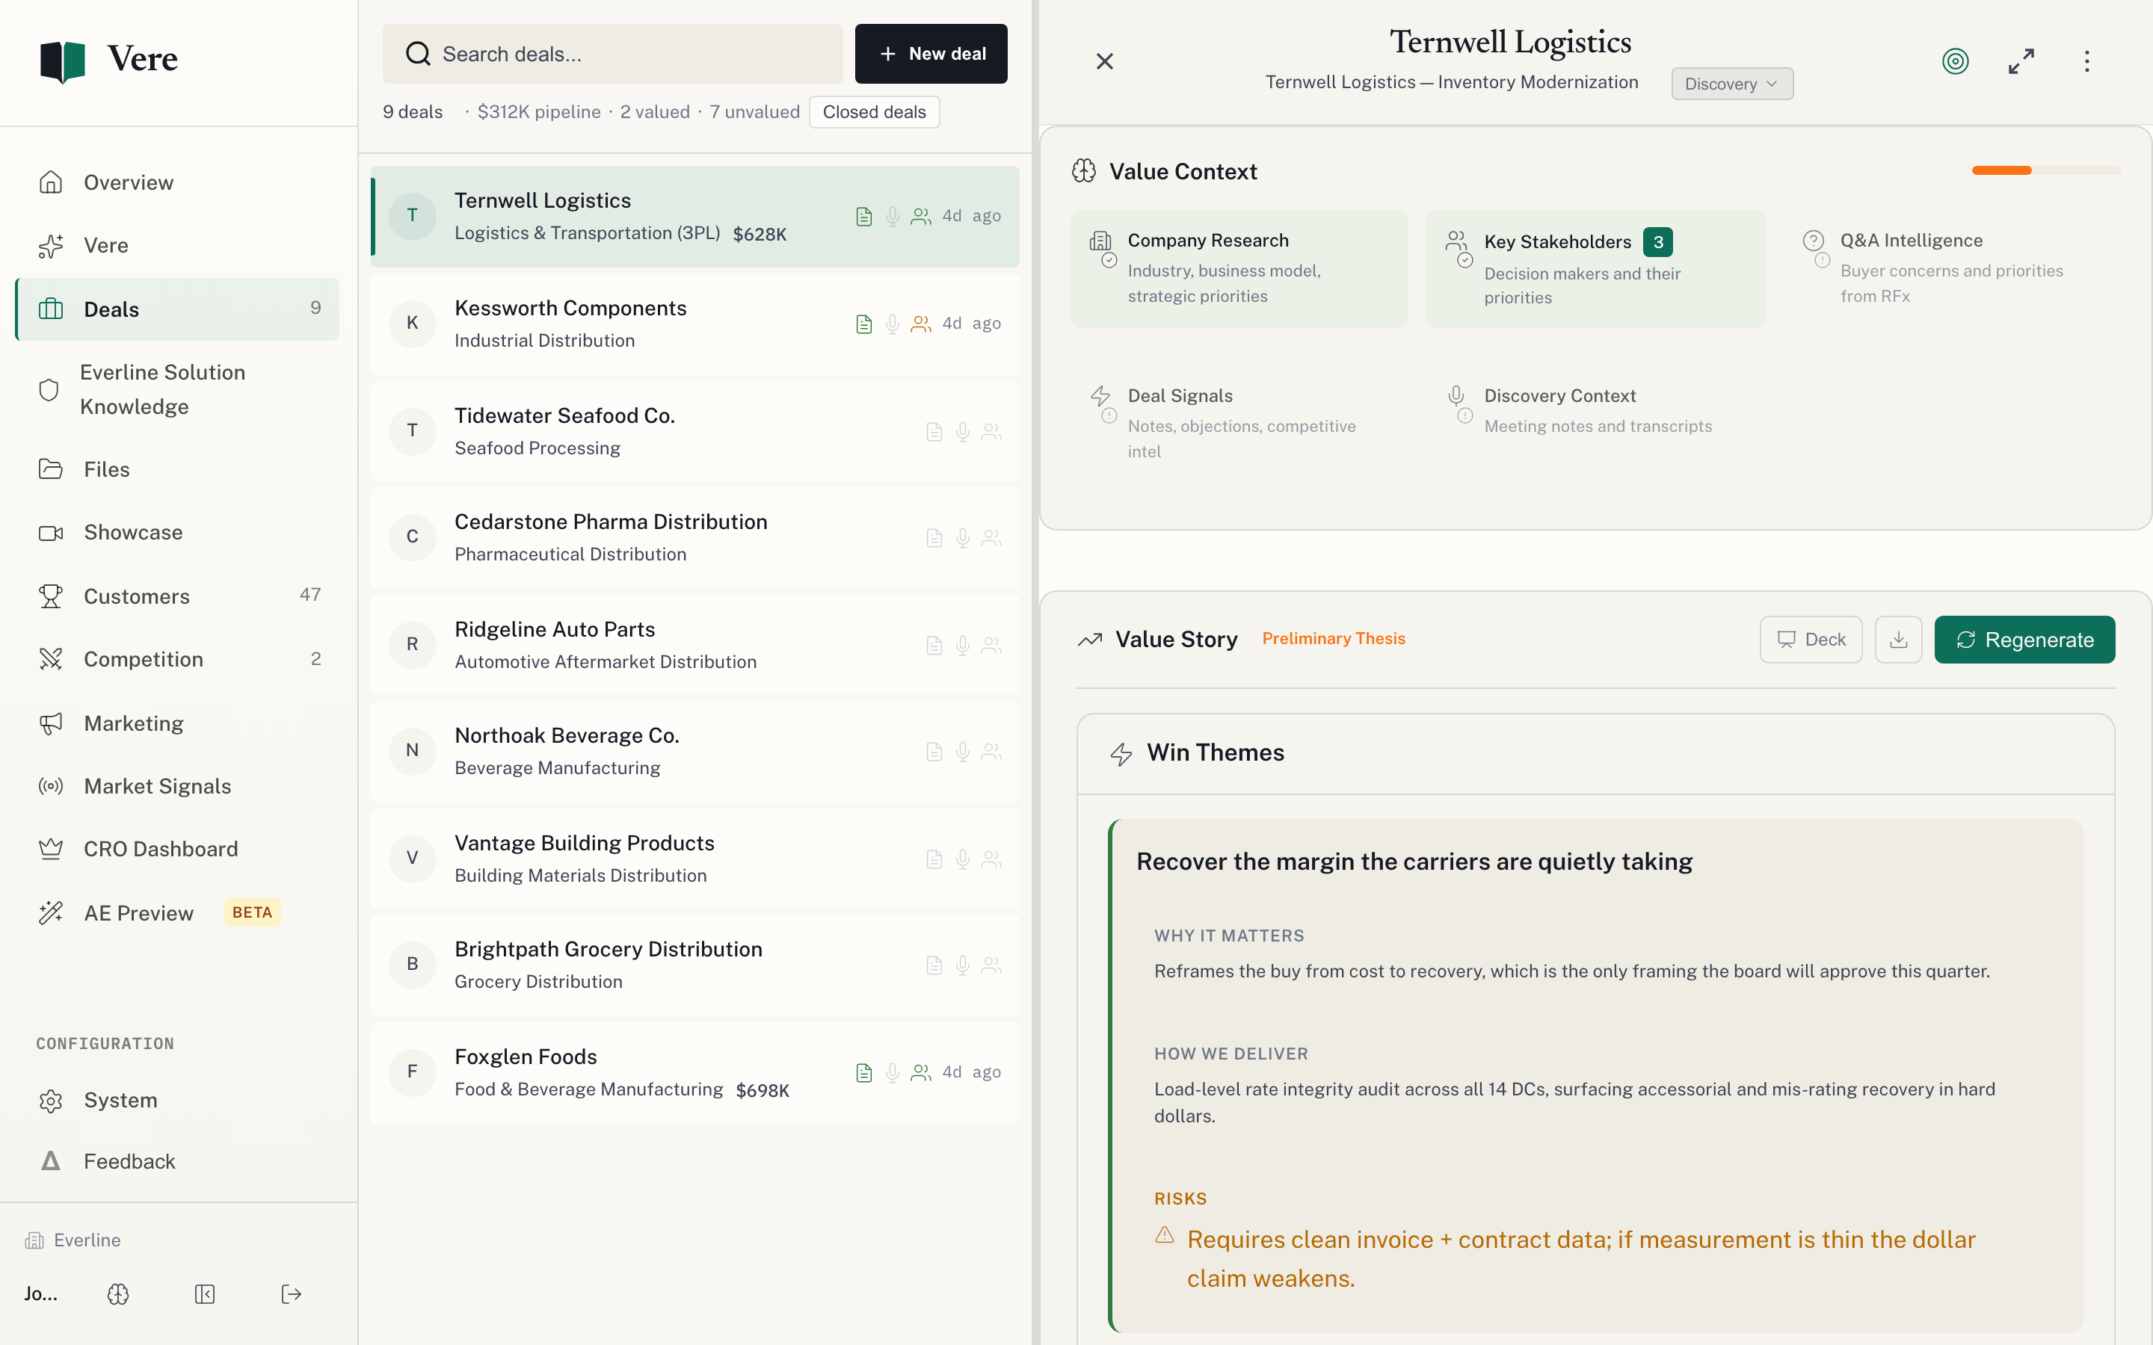Click microphone icon on Ternwell Logistics row
The width and height of the screenshot is (2153, 1345).
tap(893, 216)
